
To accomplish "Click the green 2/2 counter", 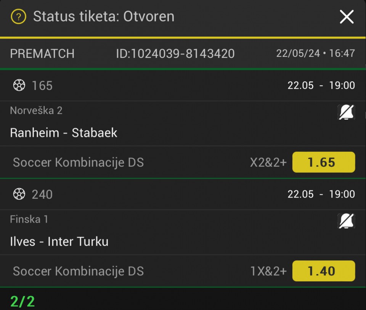I will tap(22, 302).
